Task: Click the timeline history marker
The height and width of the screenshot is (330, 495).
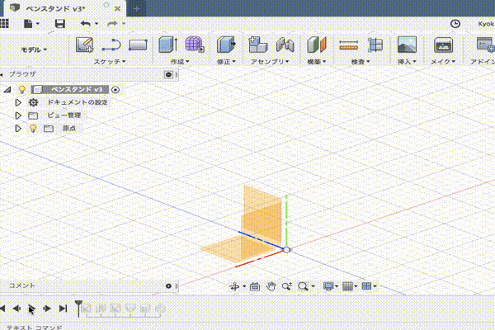Action: click(78, 309)
